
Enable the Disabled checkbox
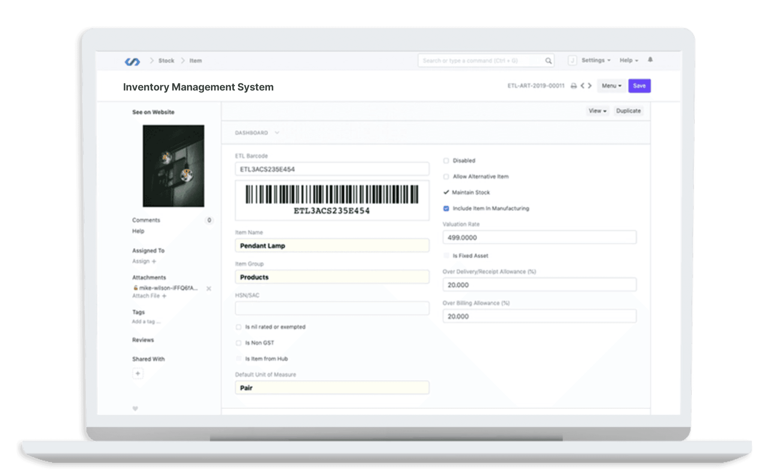pyautogui.click(x=446, y=161)
